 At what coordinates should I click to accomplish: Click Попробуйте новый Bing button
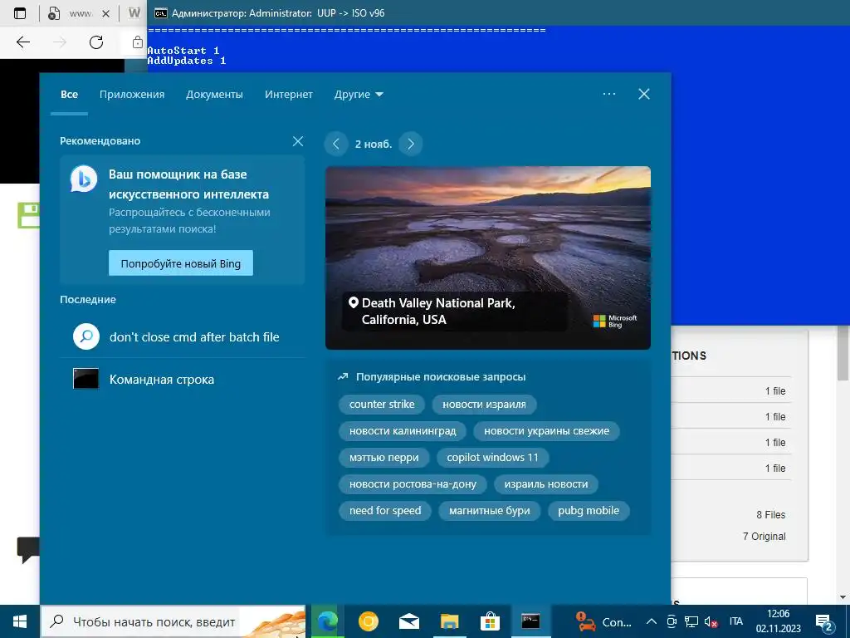point(180,263)
